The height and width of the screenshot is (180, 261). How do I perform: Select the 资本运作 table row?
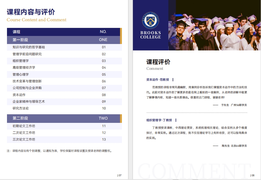[x=64, y=95]
